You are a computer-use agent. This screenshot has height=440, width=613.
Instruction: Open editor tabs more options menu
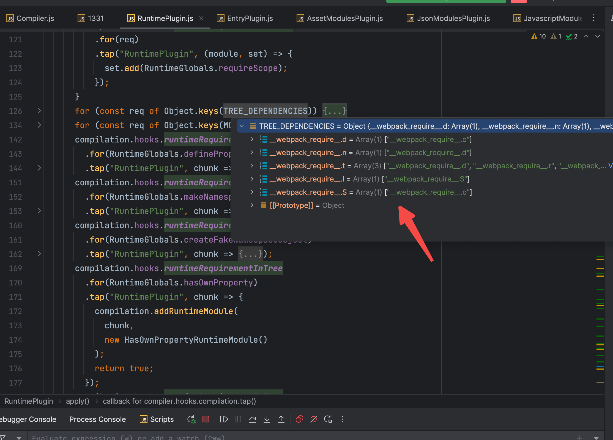click(x=593, y=18)
